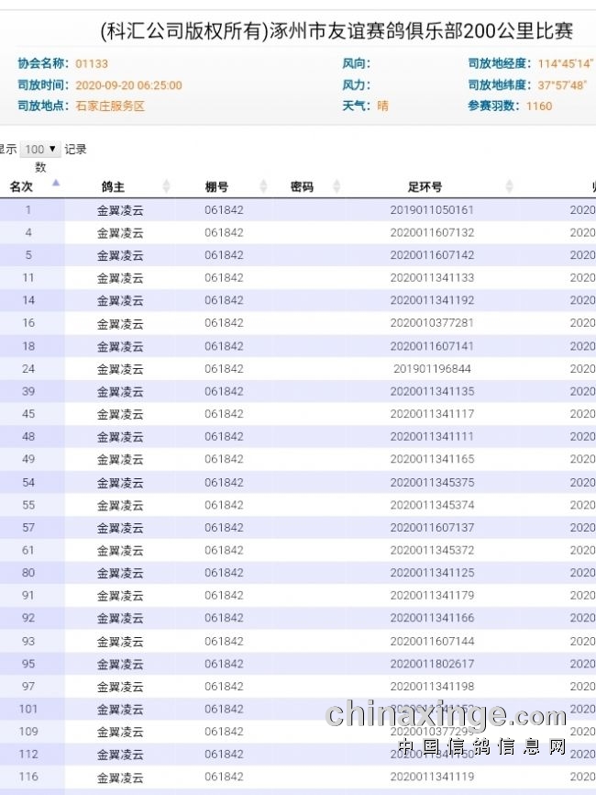Click the 棚号 column header label
Image resolution: width=596 pixels, height=795 pixels.
pyautogui.click(x=216, y=186)
